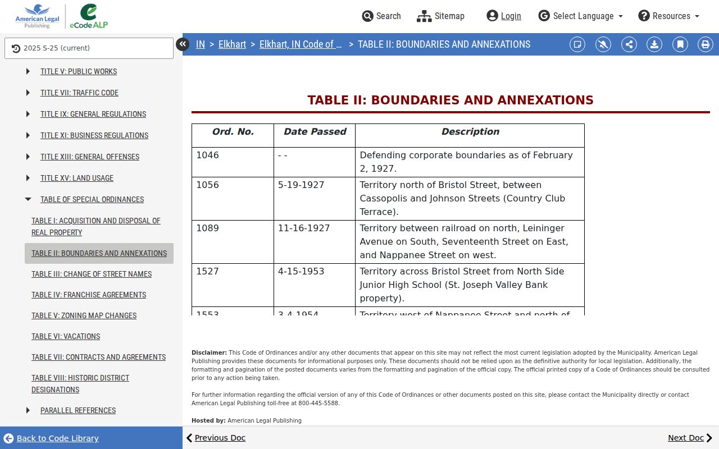This screenshot has width=719, height=449.
Task: Open the Sitemap
Action: coord(440,16)
